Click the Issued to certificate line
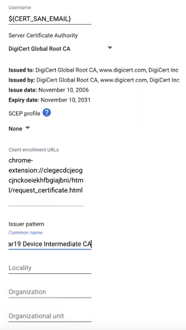 click(x=93, y=70)
